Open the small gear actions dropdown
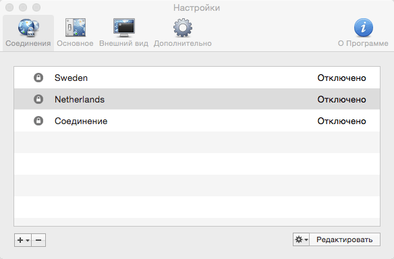 point(301,239)
